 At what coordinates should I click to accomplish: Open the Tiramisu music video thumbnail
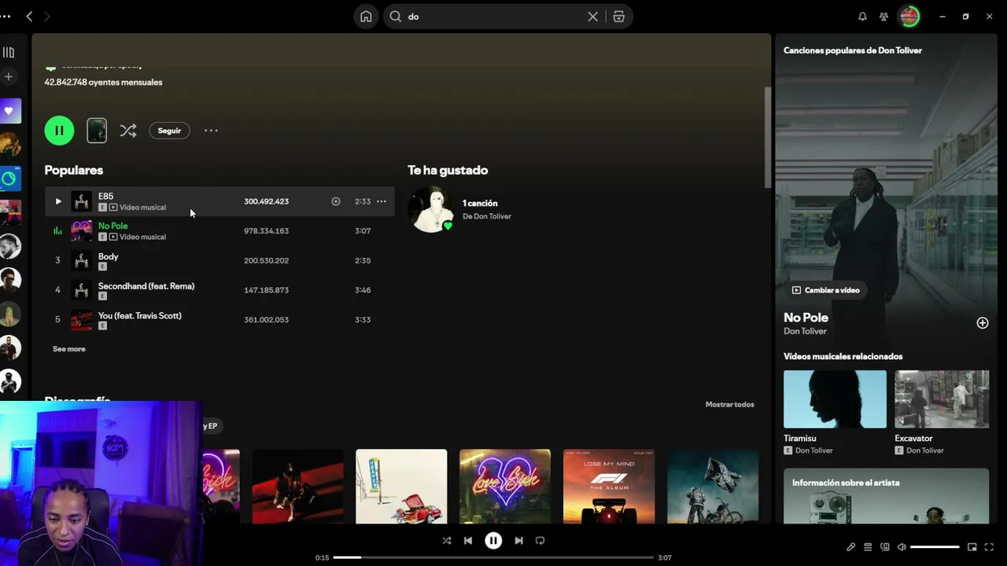coord(835,399)
